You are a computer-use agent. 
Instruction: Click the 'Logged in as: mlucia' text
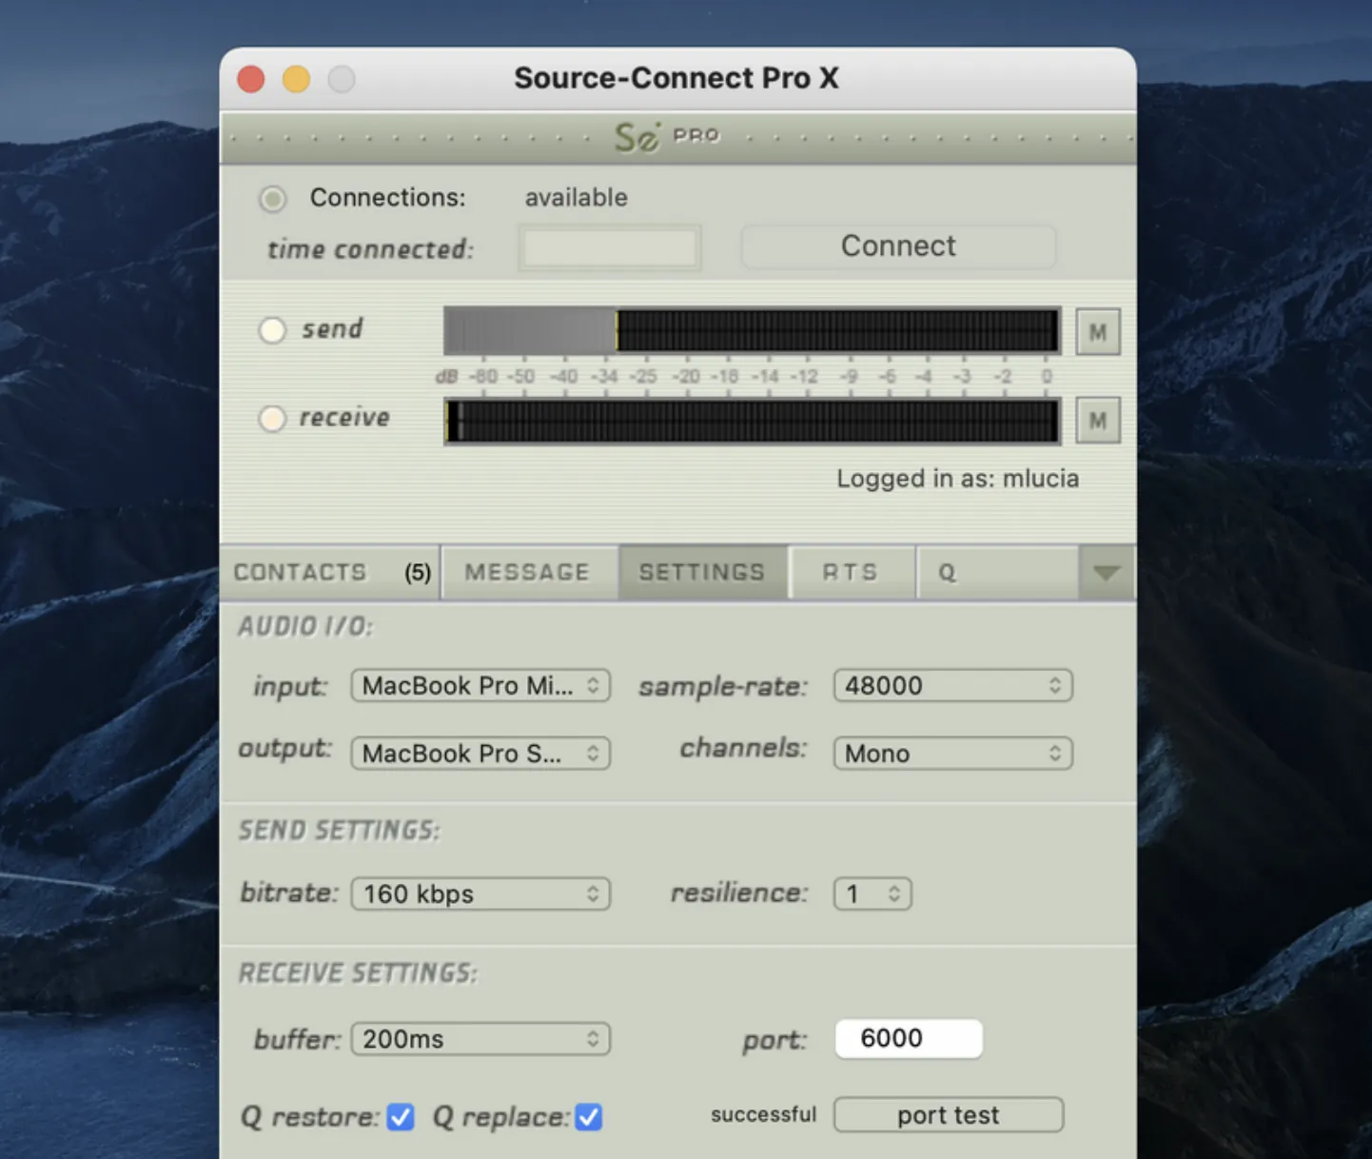(957, 479)
